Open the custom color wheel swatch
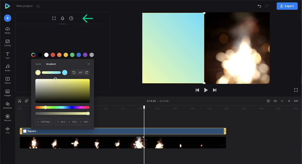Image resolution: width=302 pixels, height=164 pixels. click(x=33, y=55)
